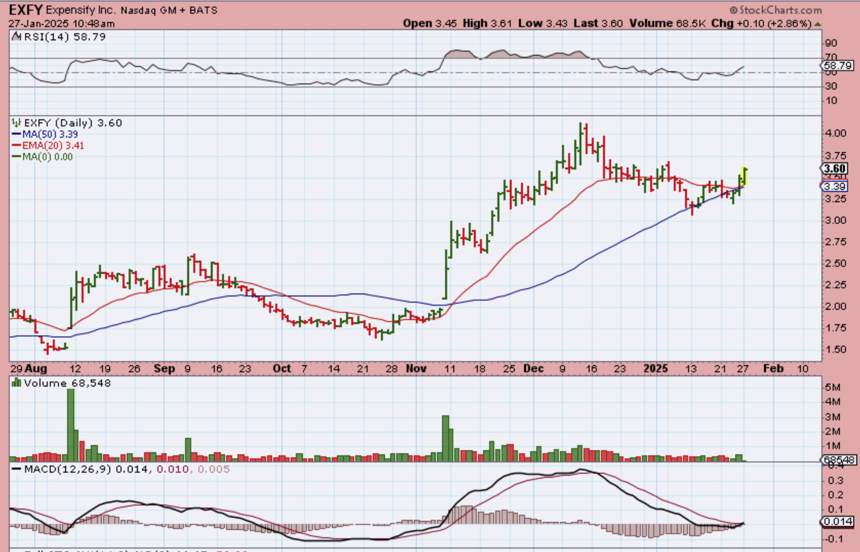Click the Volume bars icon
This screenshot has height=552, width=860.
16,383
